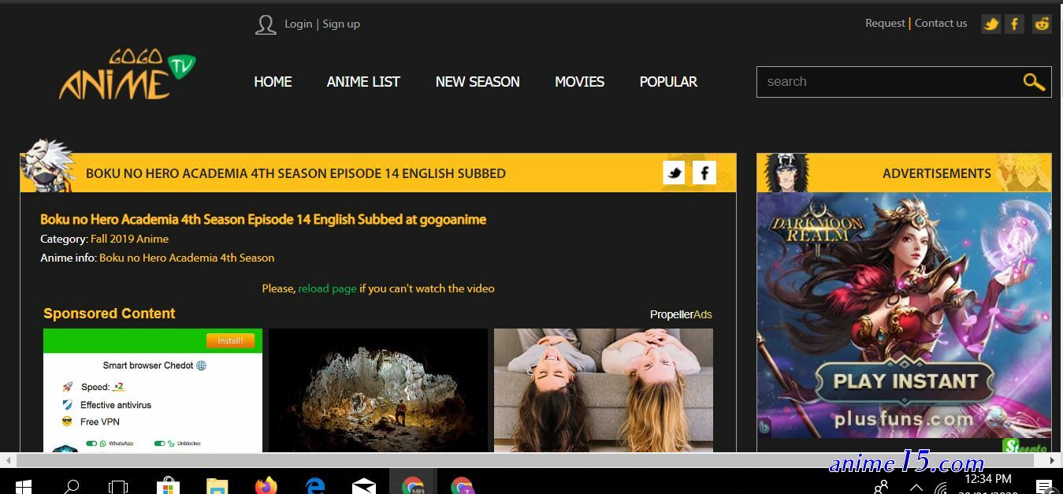Click the ADVERTISEMENTS panel header

pyautogui.click(x=904, y=173)
